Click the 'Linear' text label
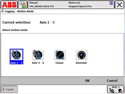 click(59, 63)
